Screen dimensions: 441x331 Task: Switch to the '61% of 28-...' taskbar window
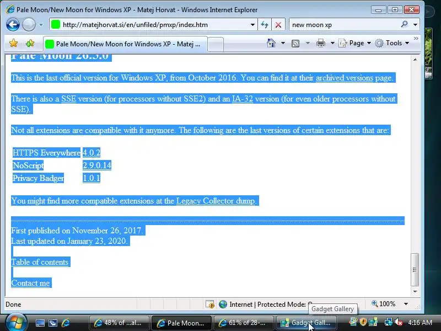tap(244, 323)
